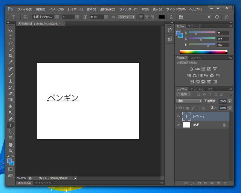Select the Gradient tool

point(11,100)
